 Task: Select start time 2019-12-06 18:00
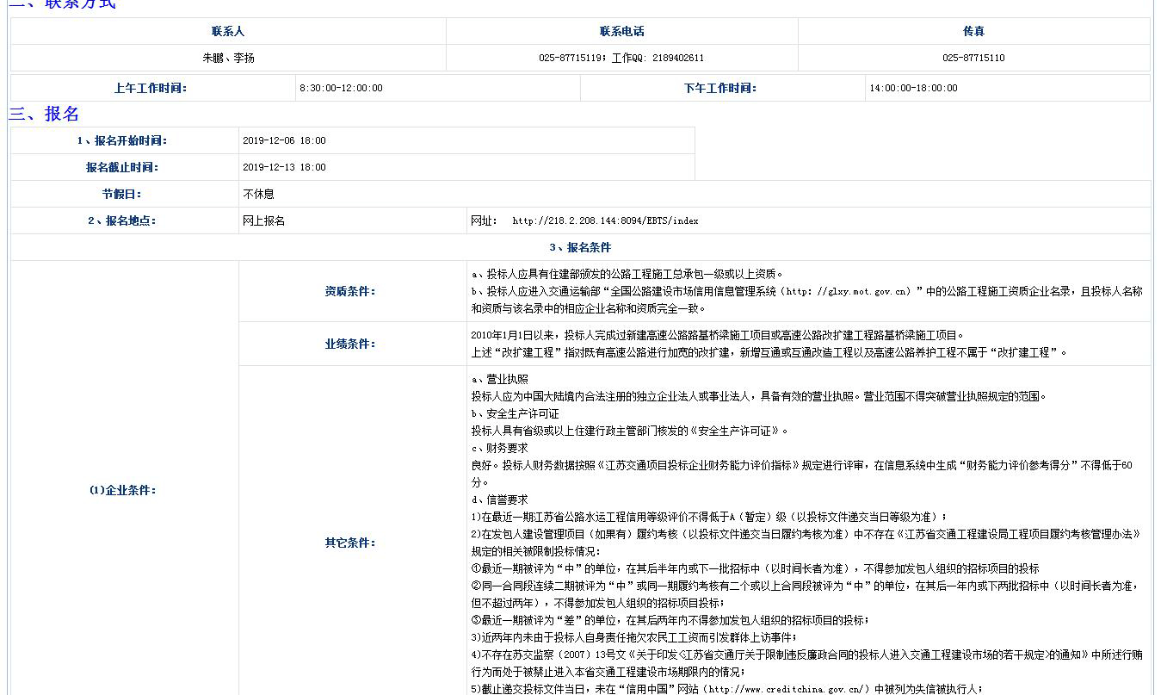point(284,140)
